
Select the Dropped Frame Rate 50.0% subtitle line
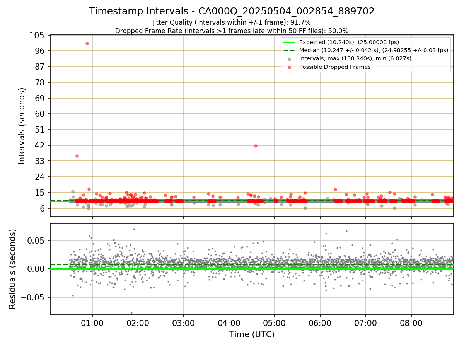pyautogui.click(x=232, y=31)
